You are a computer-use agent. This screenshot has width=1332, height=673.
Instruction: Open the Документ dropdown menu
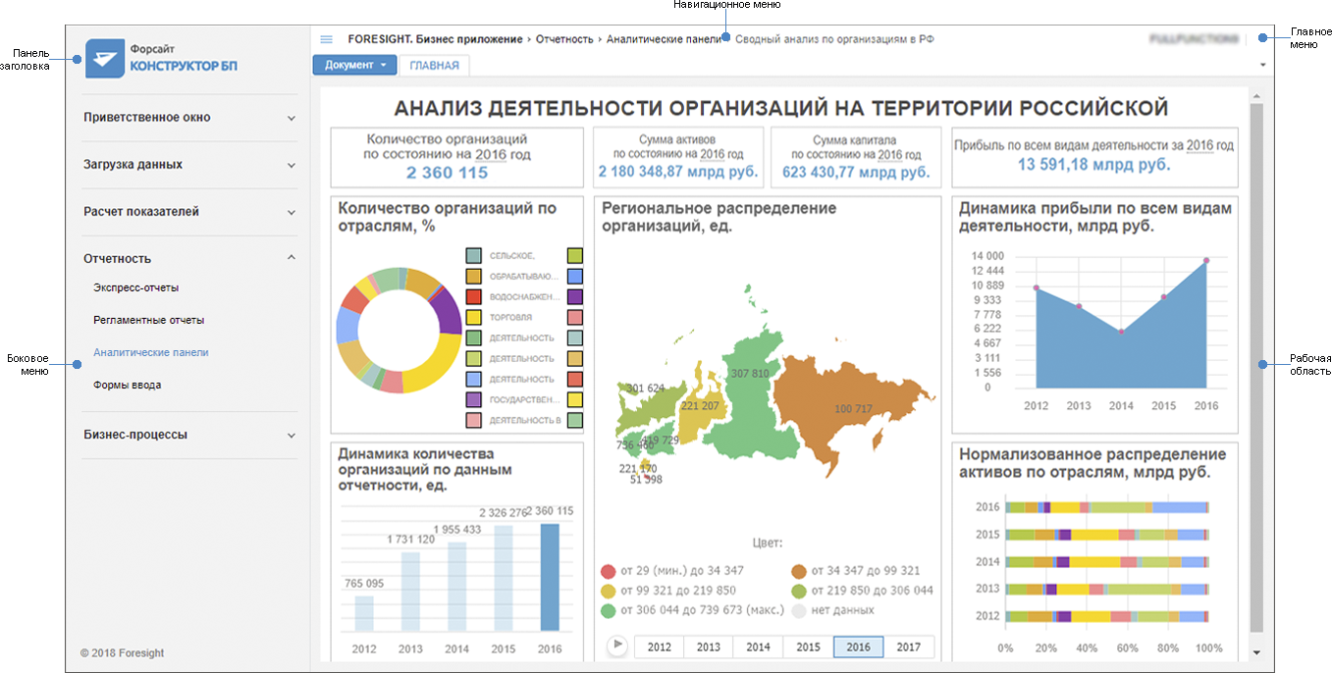pyautogui.click(x=353, y=64)
